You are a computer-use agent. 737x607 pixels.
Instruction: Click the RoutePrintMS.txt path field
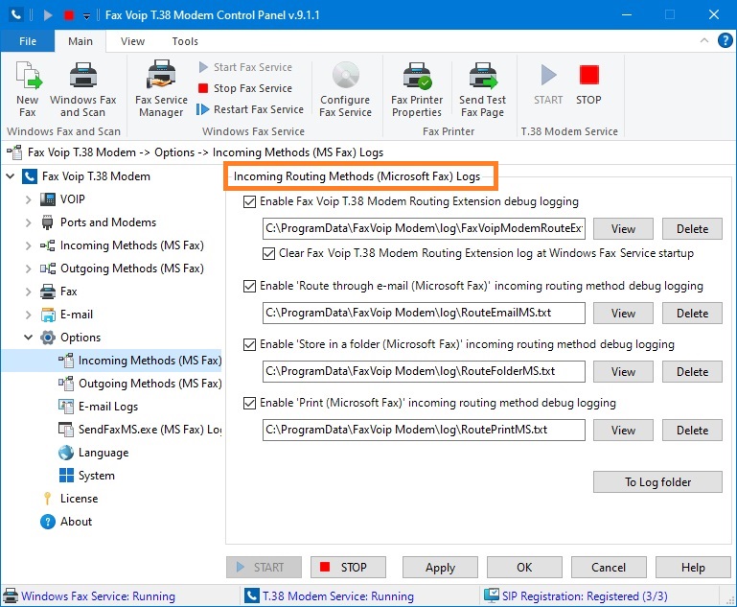pos(424,431)
